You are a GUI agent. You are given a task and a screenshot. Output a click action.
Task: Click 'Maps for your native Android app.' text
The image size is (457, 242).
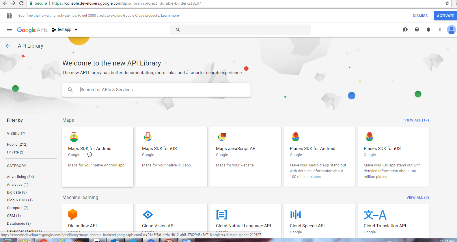[x=97, y=165]
